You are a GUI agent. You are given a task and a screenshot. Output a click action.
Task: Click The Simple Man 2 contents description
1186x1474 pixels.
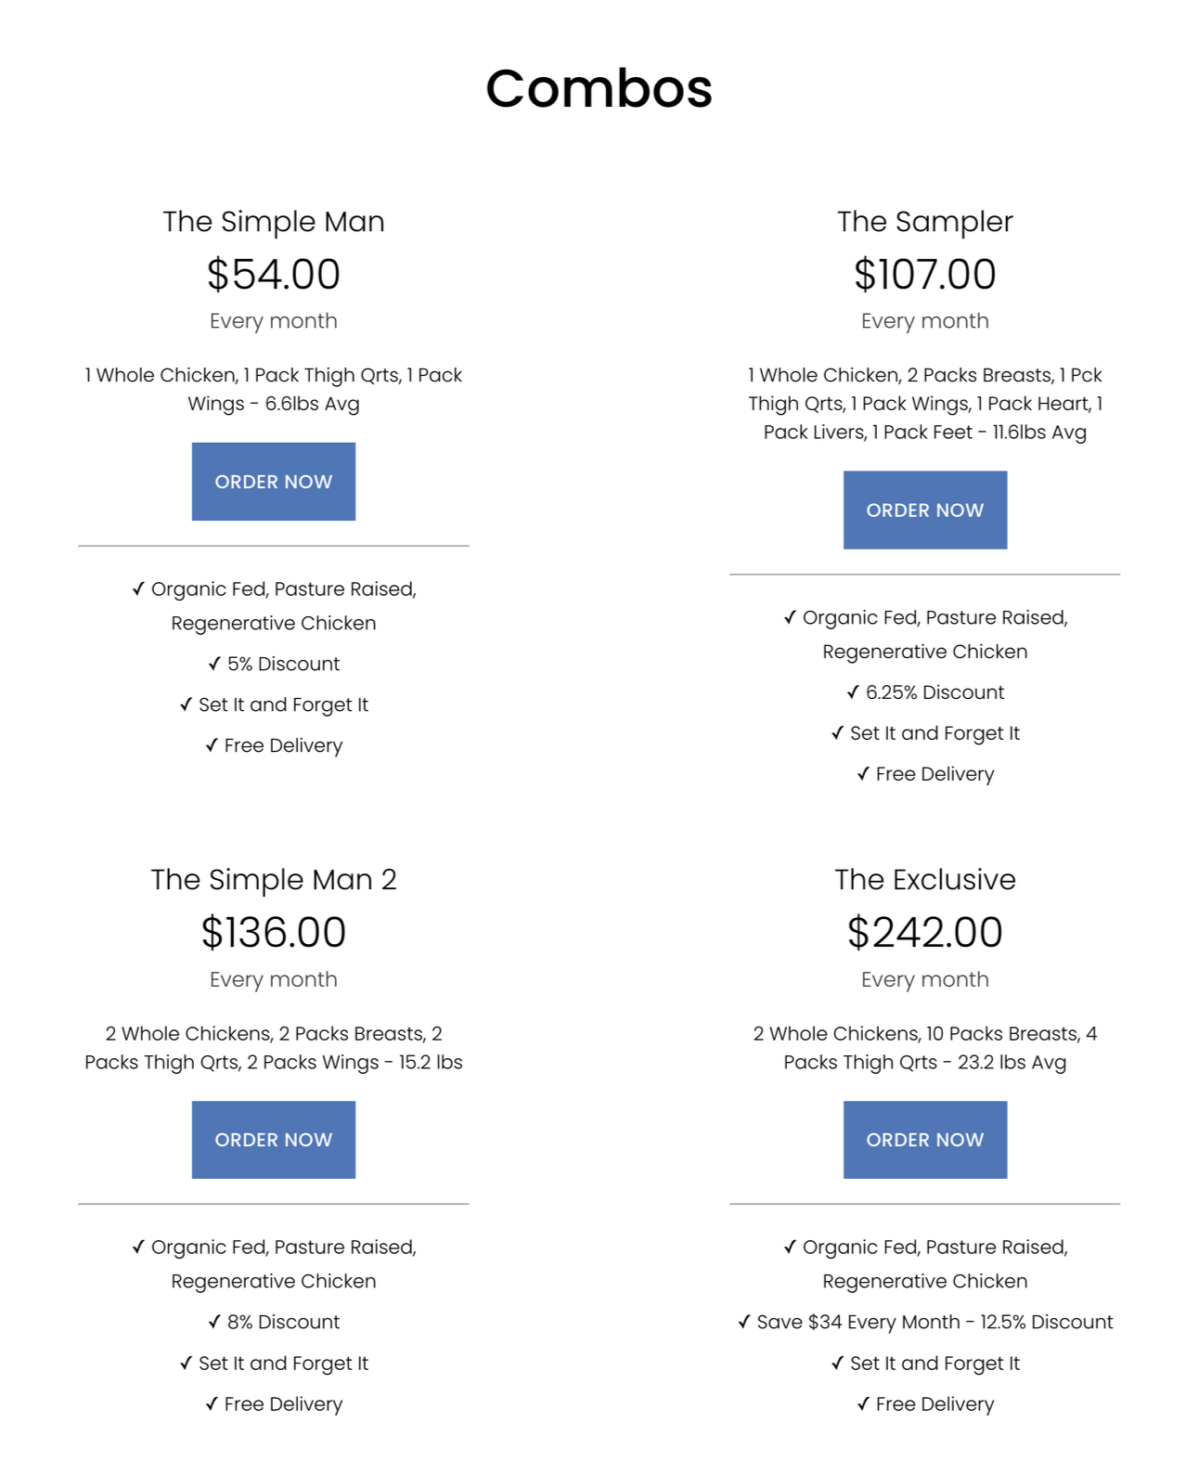click(273, 1048)
